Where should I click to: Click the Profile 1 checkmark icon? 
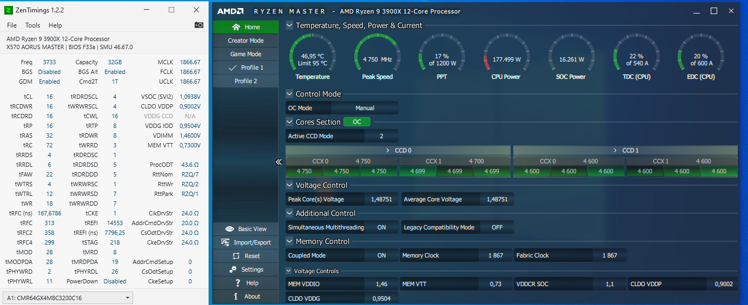pyautogui.click(x=233, y=67)
